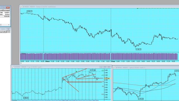Select the upper rising red trend line on the hourly chart
This screenshot has height=101, width=179.
click(75, 73)
